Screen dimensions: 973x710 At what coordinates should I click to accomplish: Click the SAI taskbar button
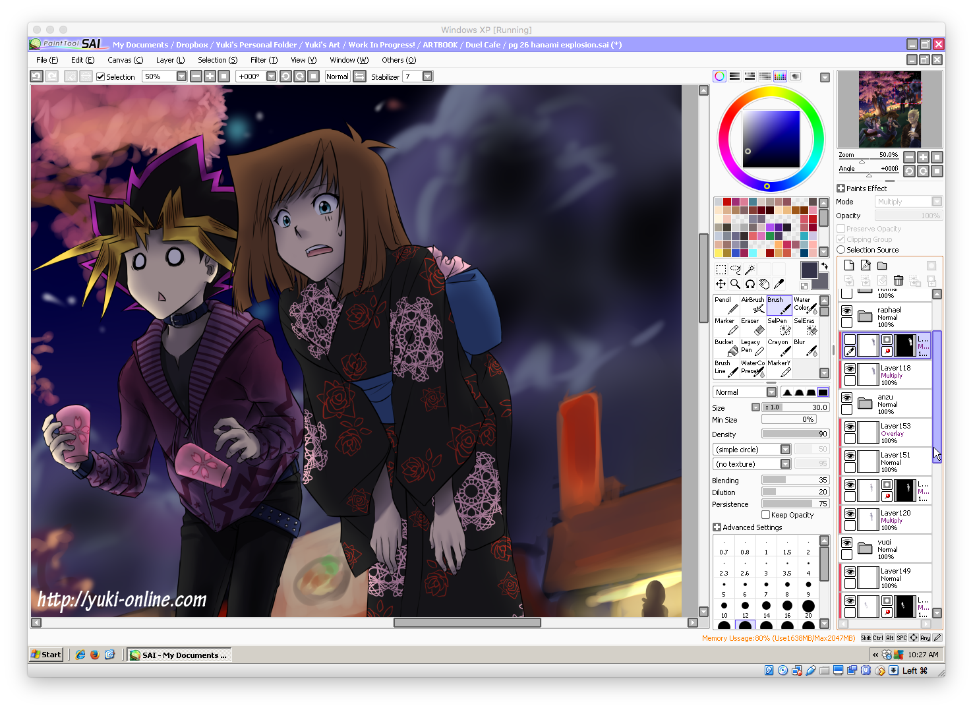point(179,655)
